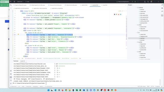Open the application-test.properties tab

pos(39,8)
